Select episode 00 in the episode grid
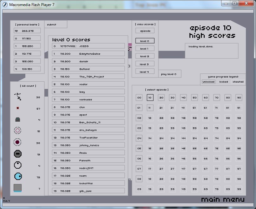This screenshot has width=256, height=209. pyautogui.click(x=139, y=98)
